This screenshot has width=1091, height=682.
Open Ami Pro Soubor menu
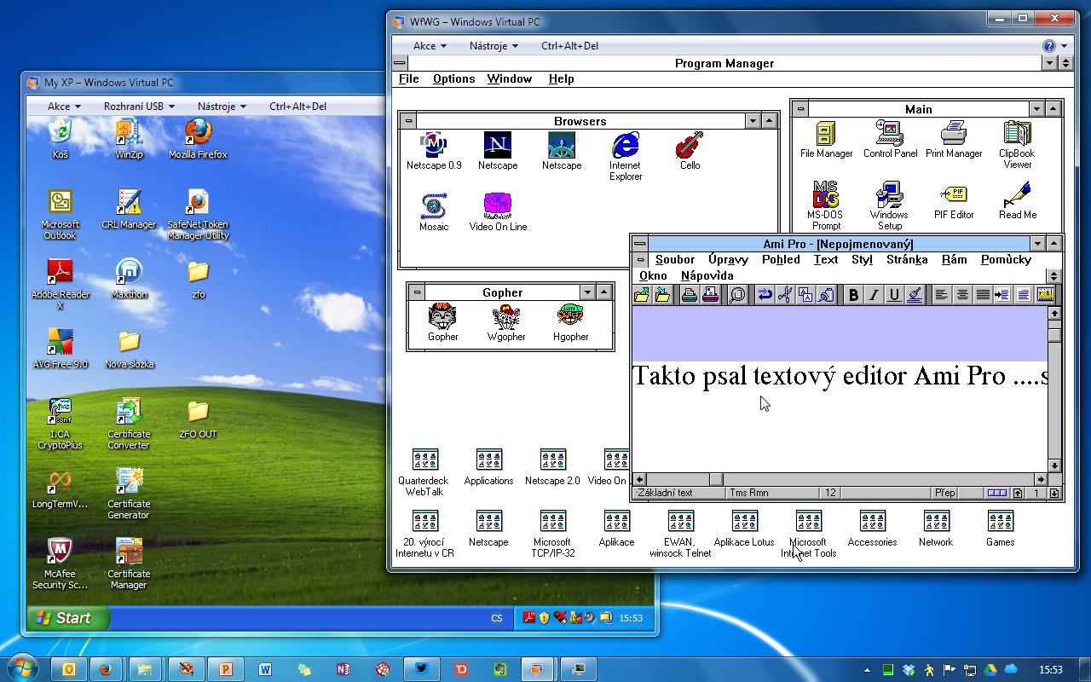[675, 259]
